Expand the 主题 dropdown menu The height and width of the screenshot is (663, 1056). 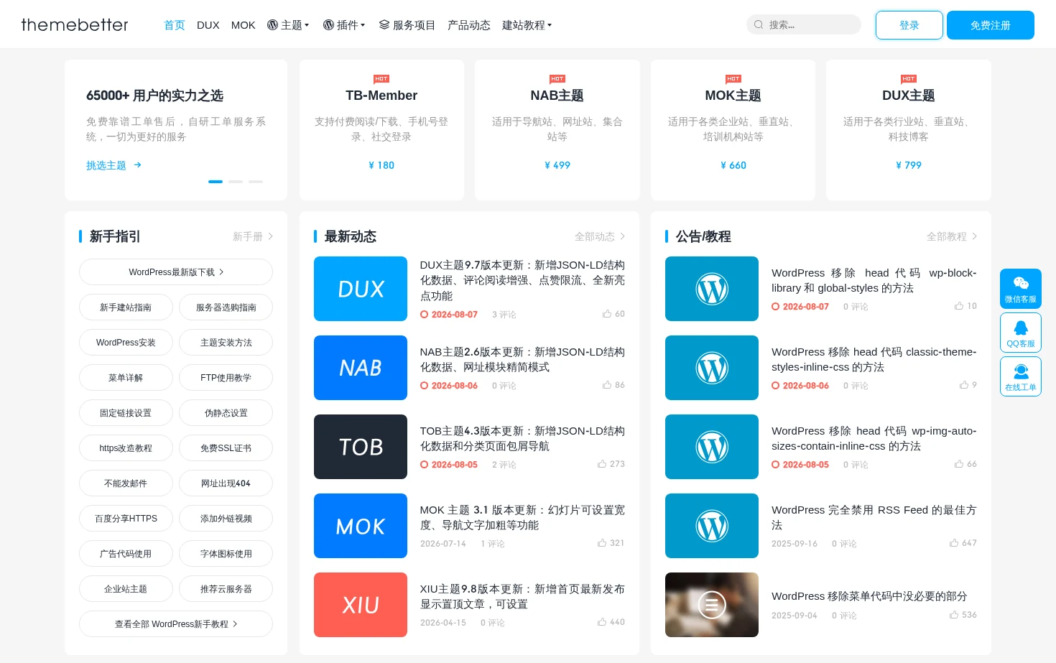(x=288, y=25)
